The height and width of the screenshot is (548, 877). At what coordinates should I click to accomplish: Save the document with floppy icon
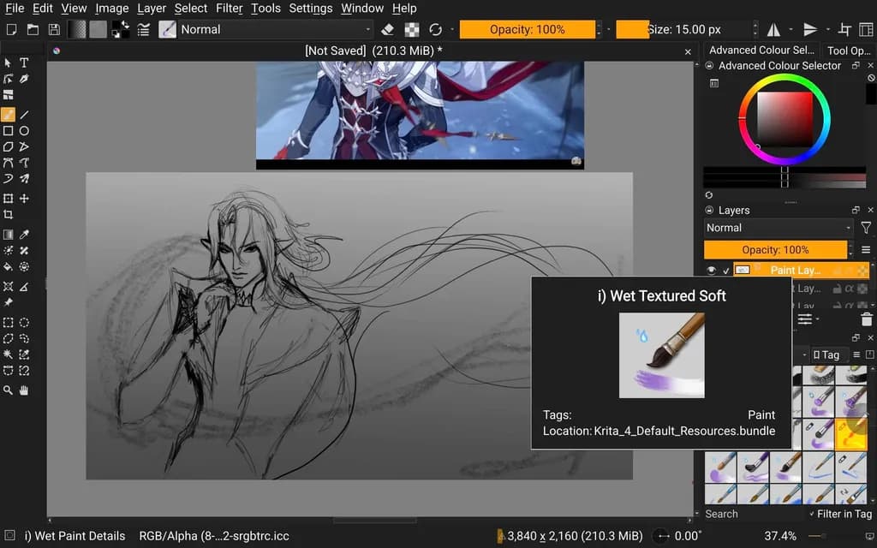pyautogui.click(x=54, y=30)
